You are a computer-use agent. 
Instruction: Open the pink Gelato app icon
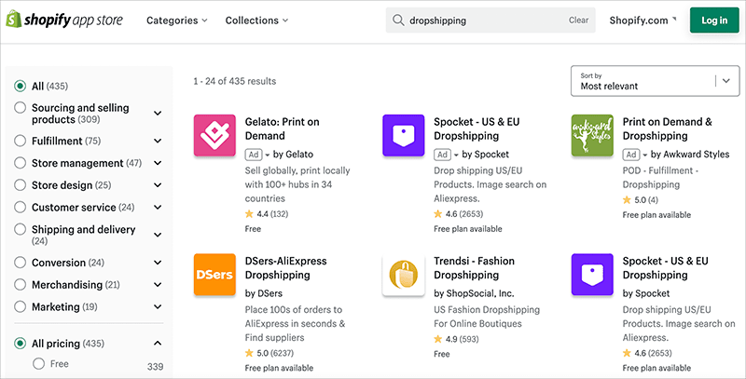tap(214, 135)
